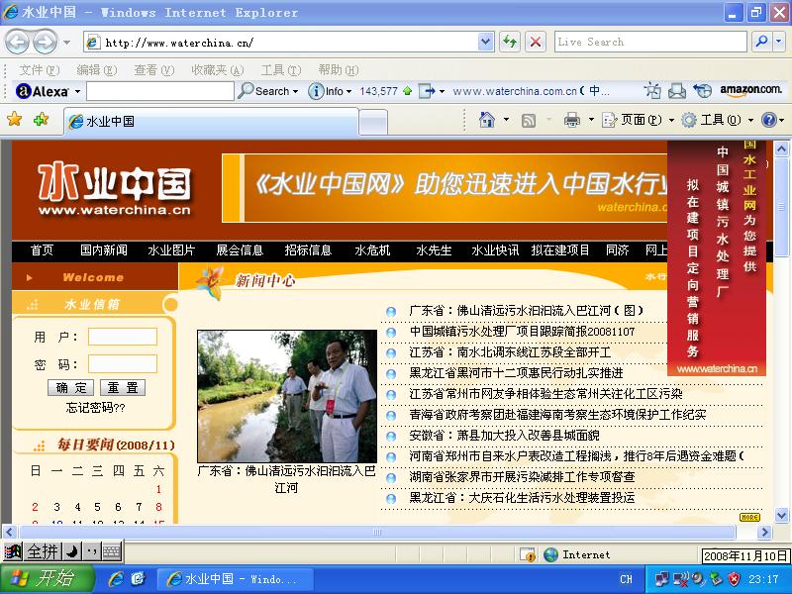Open the 收藏夹(A) menu
This screenshot has width=792, height=594.
pyautogui.click(x=217, y=69)
